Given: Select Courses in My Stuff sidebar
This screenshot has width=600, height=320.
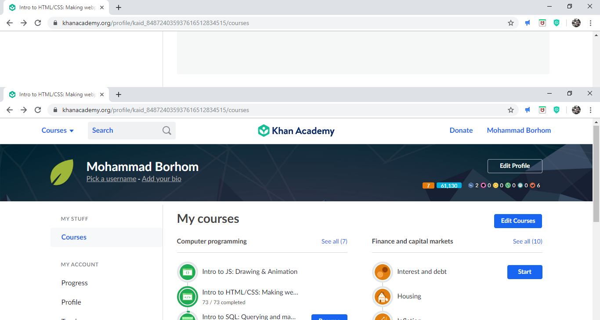Looking at the screenshot, I should tap(106, 237).
